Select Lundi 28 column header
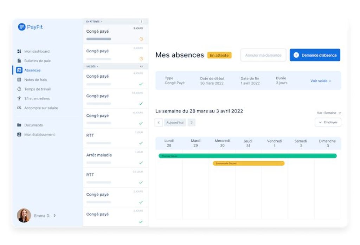This screenshot has width=360, height=245. click(169, 143)
